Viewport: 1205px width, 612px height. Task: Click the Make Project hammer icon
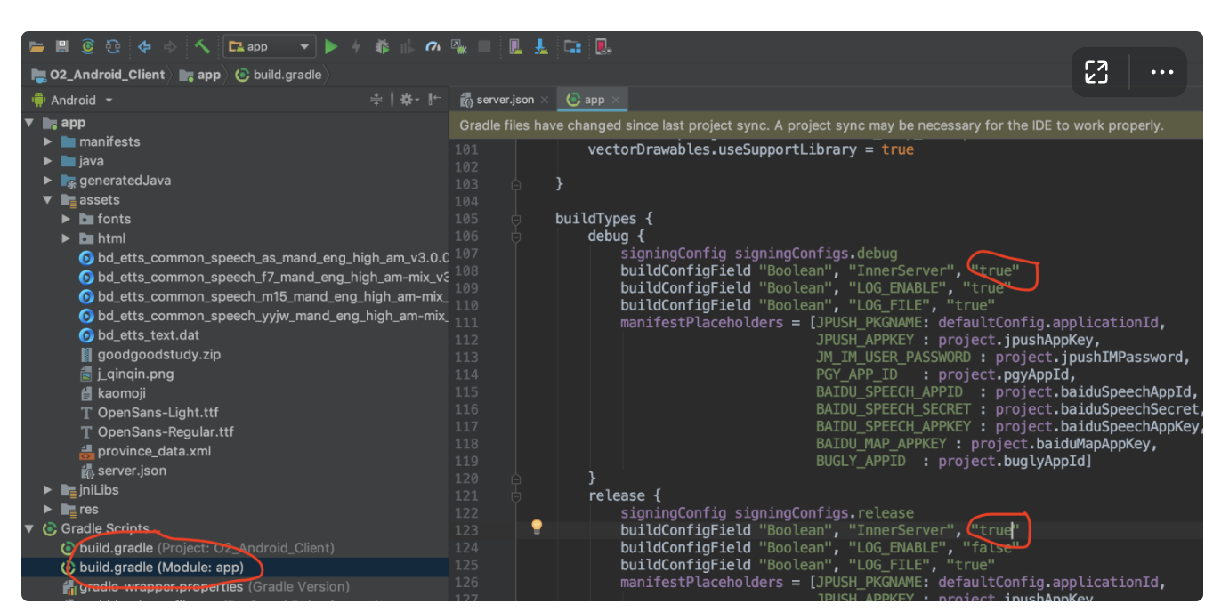pyautogui.click(x=202, y=47)
